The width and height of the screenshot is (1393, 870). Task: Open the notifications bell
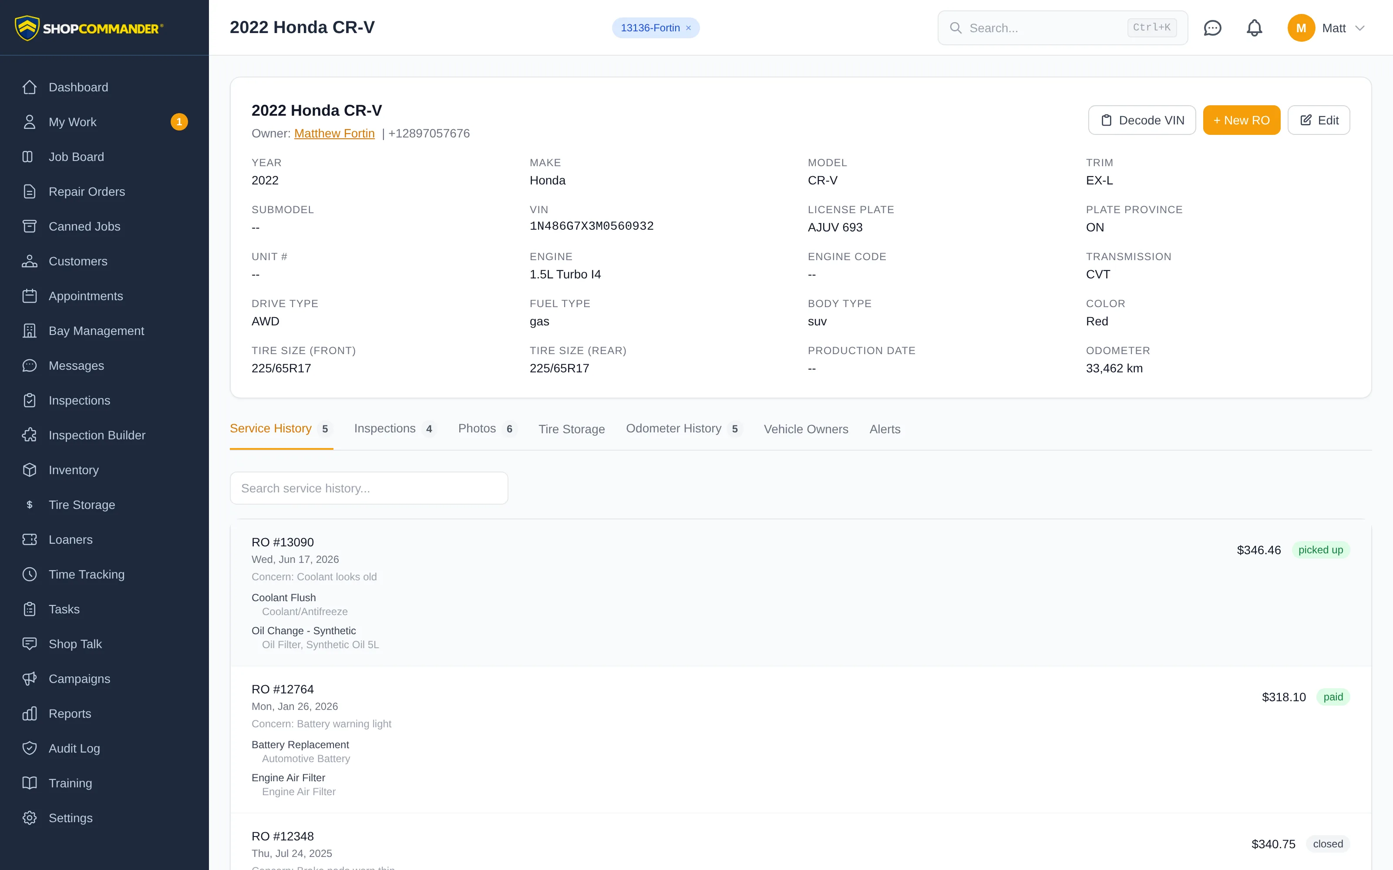pyautogui.click(x=1254, y=27)
